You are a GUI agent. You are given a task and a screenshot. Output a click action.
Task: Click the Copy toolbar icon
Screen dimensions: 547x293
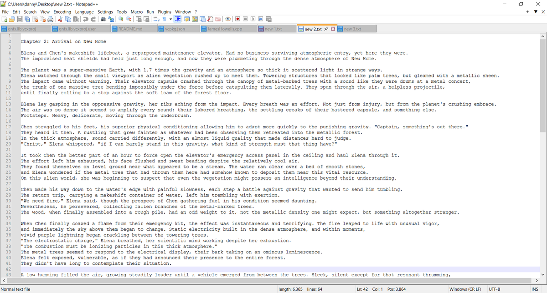tap(68, 20)
